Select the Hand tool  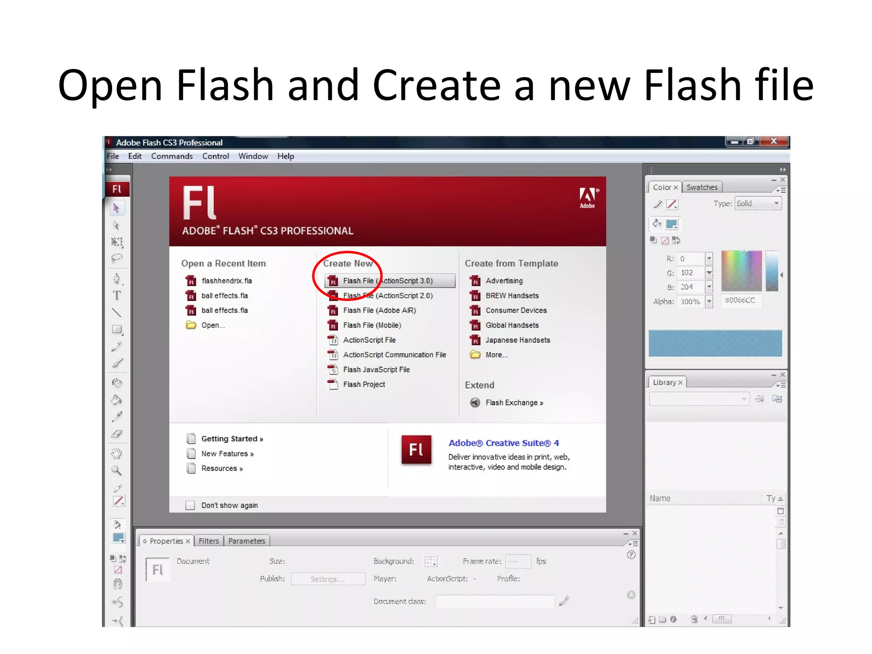[x=117, y=453]
